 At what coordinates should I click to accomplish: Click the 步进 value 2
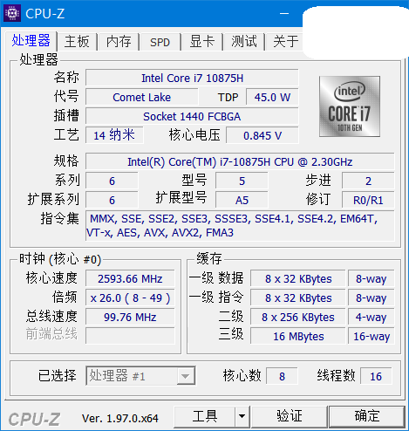(x=368, y=181)
